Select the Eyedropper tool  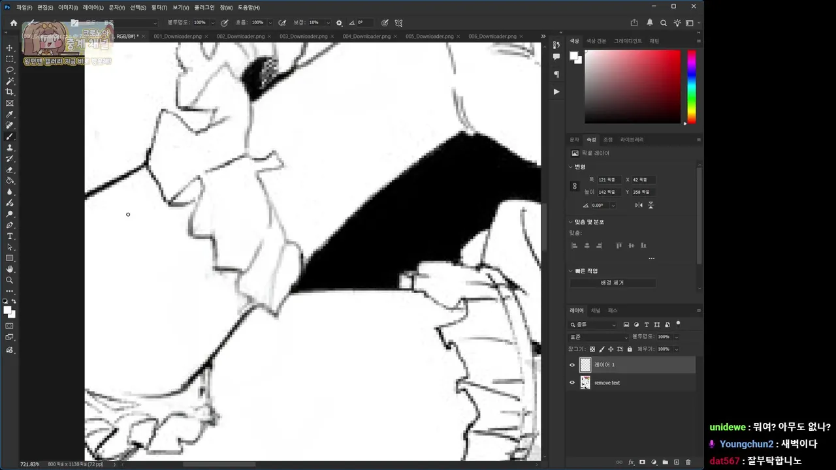[x=10, y=114]
